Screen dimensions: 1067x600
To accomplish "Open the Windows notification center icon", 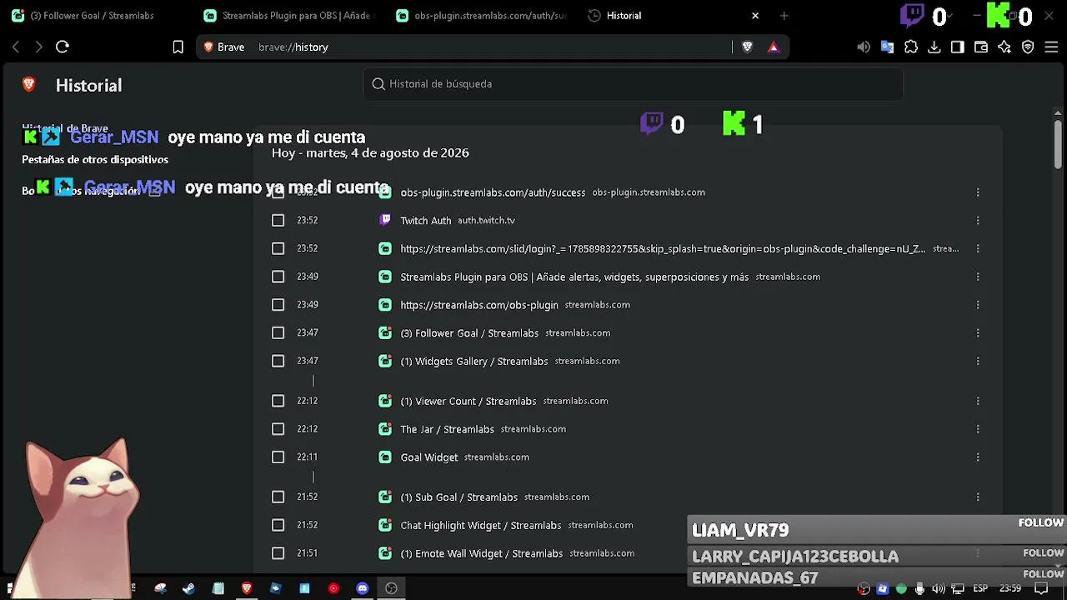I will point(1041,589).
